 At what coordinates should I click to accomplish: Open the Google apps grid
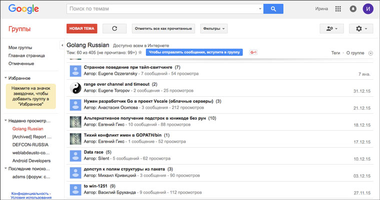338,9
